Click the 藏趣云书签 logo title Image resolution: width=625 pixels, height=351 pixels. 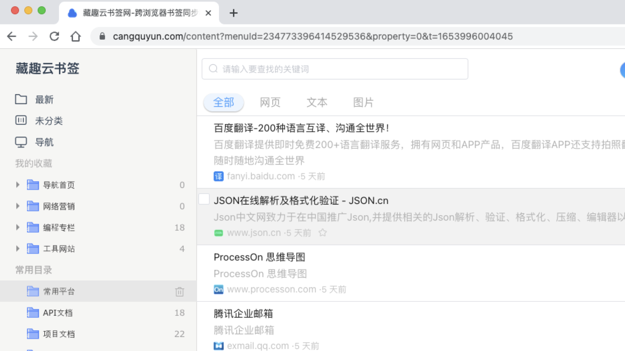47,69
